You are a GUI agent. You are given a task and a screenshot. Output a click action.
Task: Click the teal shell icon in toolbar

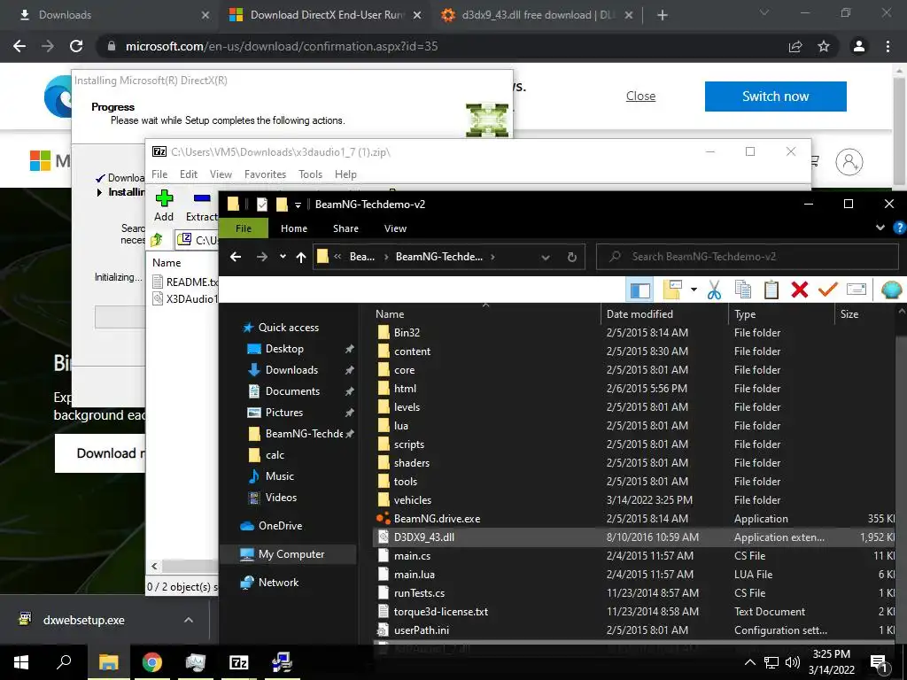tap(891, 290)
